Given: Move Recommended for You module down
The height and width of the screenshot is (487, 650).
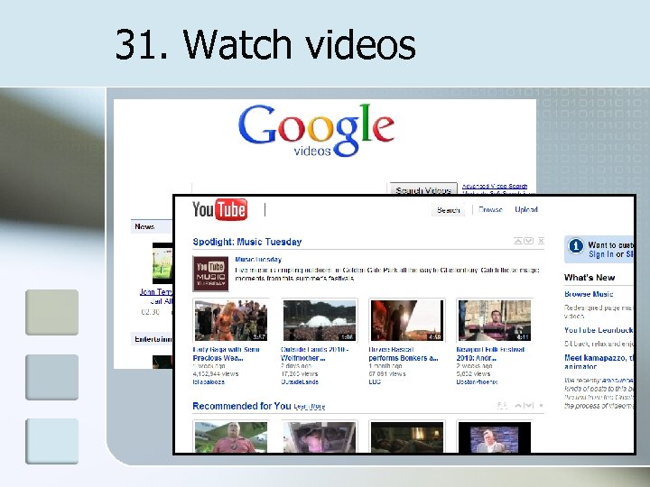Looking at the screenshot, I should [528, 406].
